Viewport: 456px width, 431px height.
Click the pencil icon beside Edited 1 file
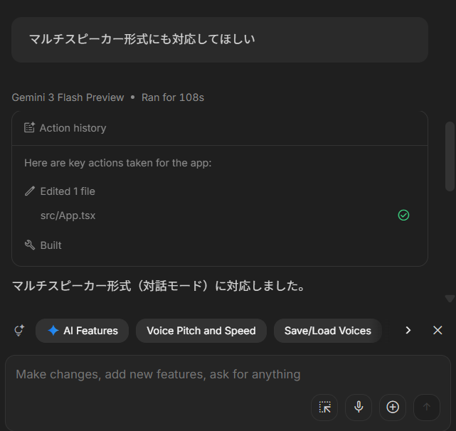pos(30,191)
